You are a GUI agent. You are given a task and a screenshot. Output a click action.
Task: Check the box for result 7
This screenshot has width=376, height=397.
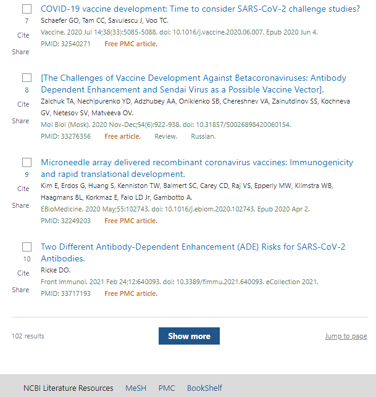(27, 9)
